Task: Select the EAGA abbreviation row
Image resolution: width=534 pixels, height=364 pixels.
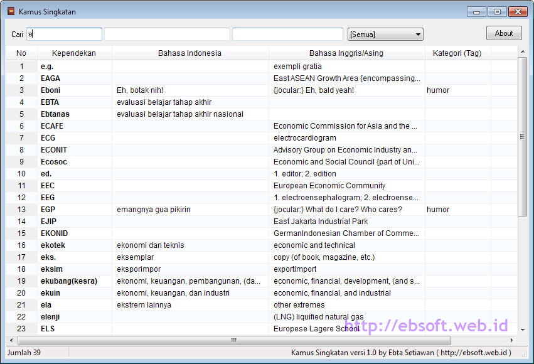Action: [x=50, y=78]
